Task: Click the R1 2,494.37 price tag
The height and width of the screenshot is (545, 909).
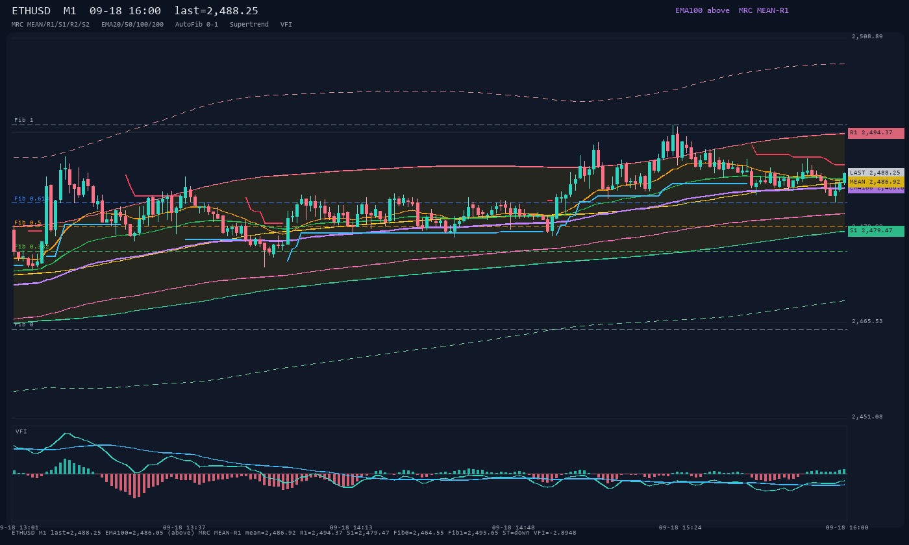Action: tap(876, 133)
